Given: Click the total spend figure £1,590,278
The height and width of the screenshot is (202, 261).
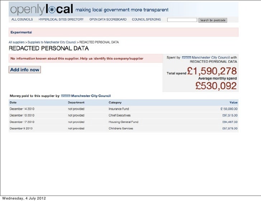Looking at the screenshot, I should (212, 71).
